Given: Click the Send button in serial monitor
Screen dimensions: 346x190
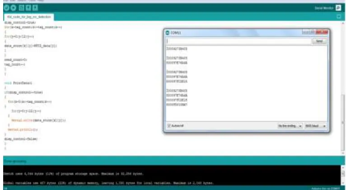Looking at the screenshot, I should pos(319,41).
